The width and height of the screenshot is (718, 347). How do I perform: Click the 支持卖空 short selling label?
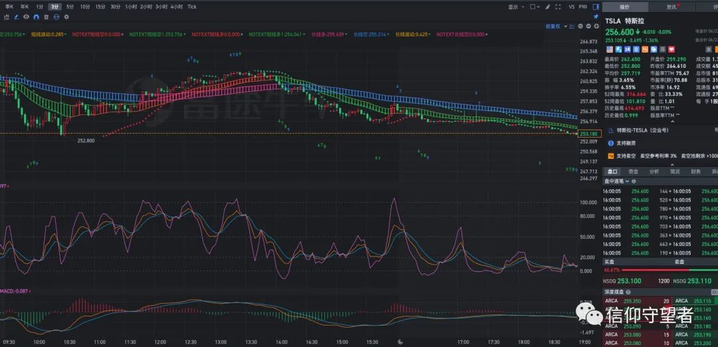[x=626, y=156]
